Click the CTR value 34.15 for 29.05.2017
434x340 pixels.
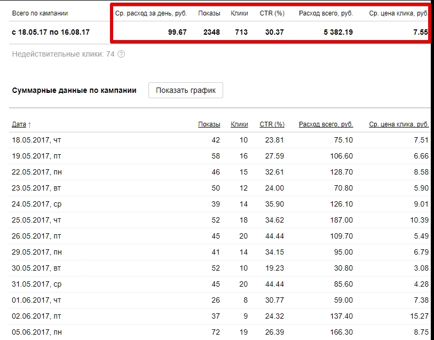[x=274, y=252]
